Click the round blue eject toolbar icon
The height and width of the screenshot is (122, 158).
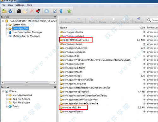(x=46, y=11)
